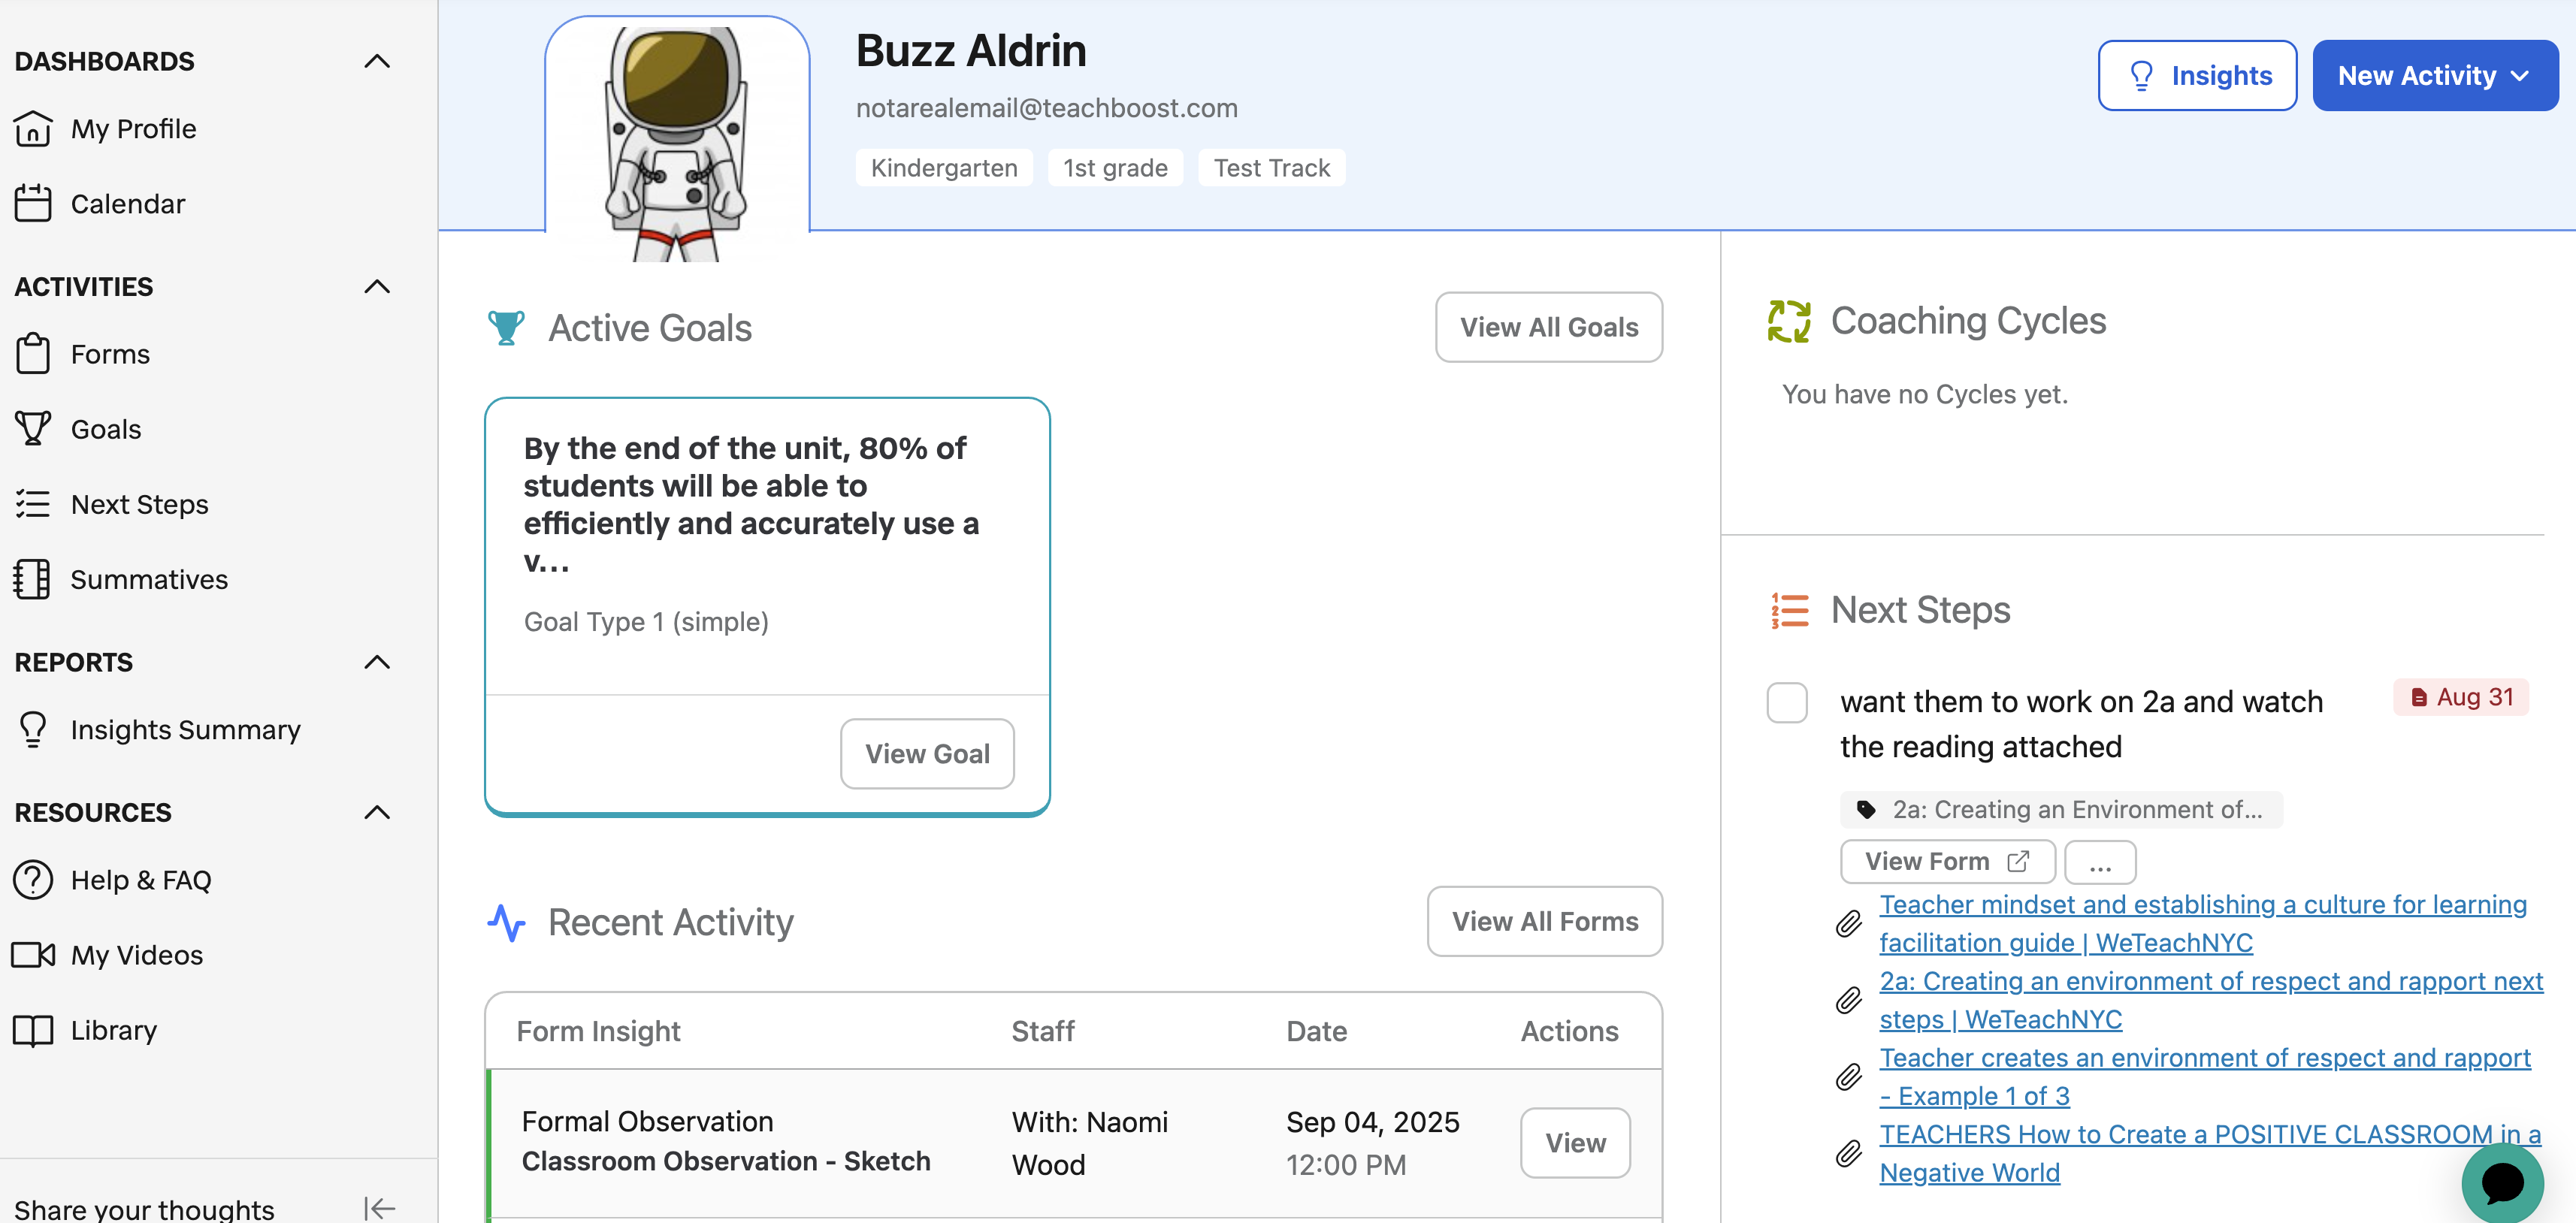Open Teacher mindset facilitation guide link
2576x1223 pixels.
click(x=2203, y=923)
